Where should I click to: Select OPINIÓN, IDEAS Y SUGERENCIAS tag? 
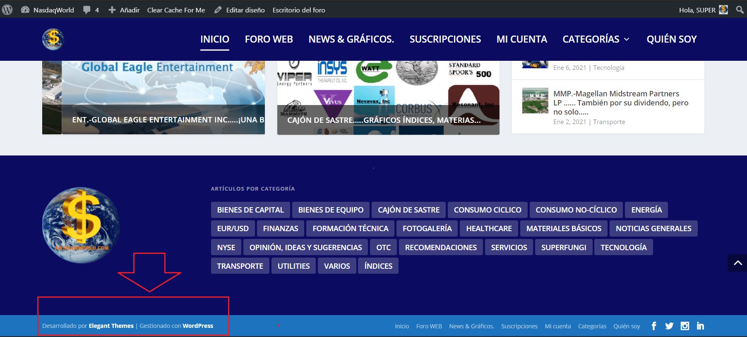(x=305, y=248)
